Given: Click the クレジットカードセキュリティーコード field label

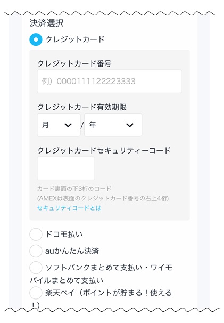Looking at the screenshot, I should point(104,150).
